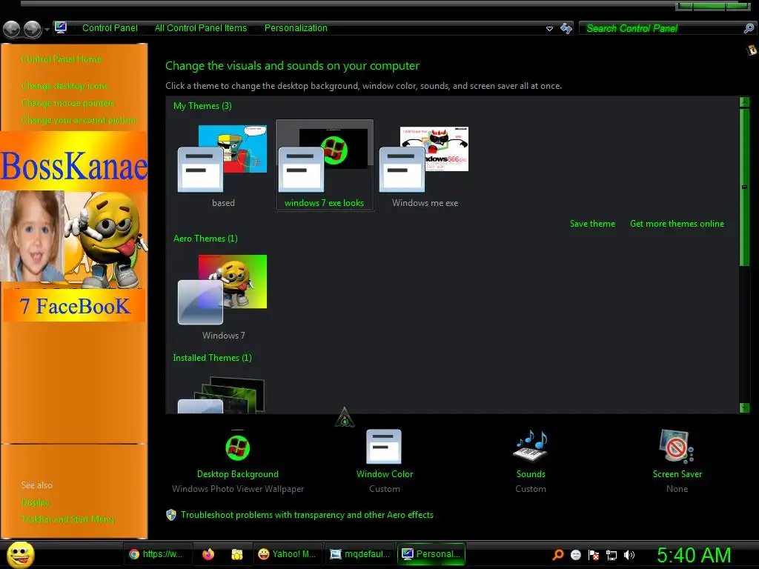The height and width of the screenshot is (569, 759).
Task: Open the address bar history dropdown arrow
Action: [x=549, y=29]
